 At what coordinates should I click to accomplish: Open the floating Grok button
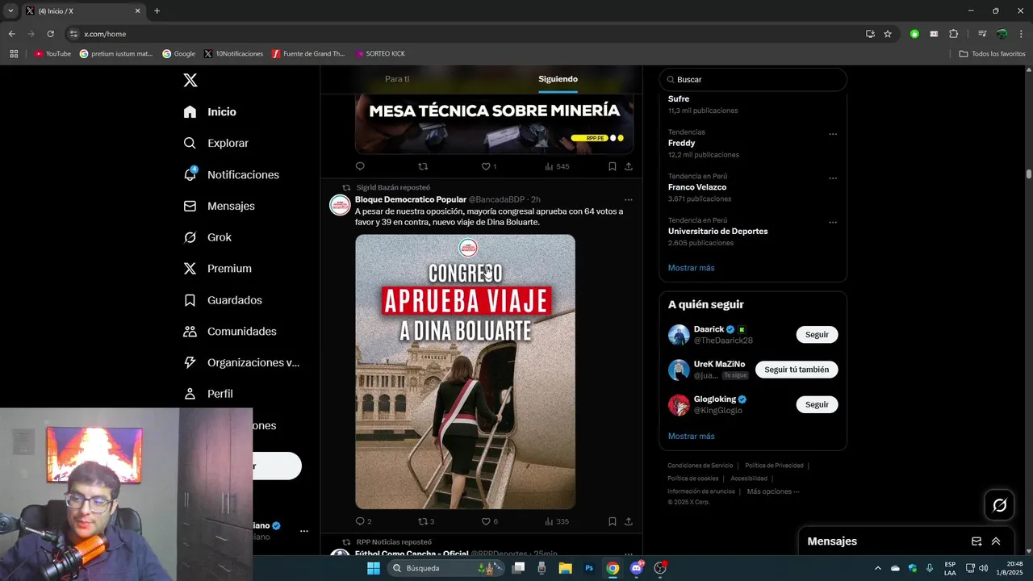[x=999, y=505]
